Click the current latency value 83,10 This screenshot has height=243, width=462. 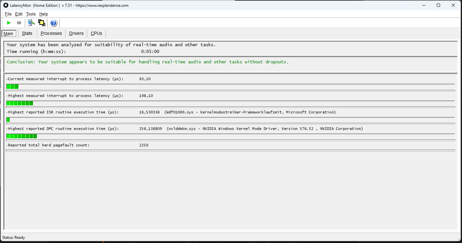pos(145,79)
